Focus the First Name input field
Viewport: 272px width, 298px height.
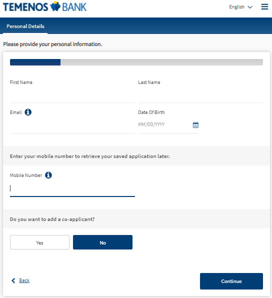click(x=72, y=96)
